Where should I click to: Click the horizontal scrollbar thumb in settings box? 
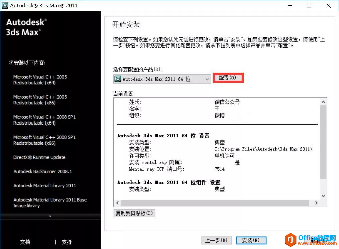click(215, 203)
